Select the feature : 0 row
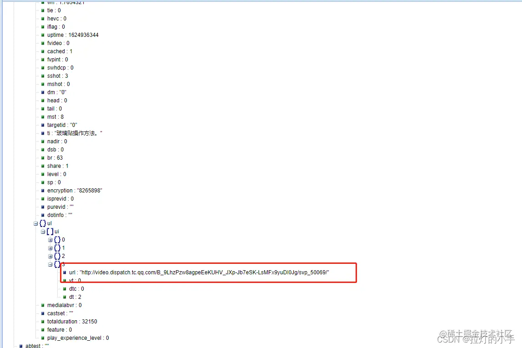522x348 pixels. pos(60,330)
